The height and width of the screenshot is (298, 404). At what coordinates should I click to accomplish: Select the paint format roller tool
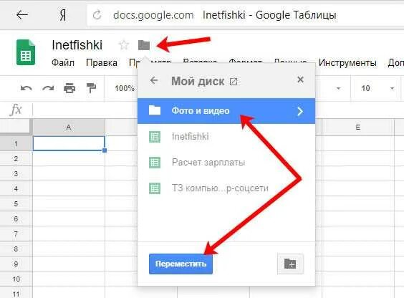pos(91,88)
